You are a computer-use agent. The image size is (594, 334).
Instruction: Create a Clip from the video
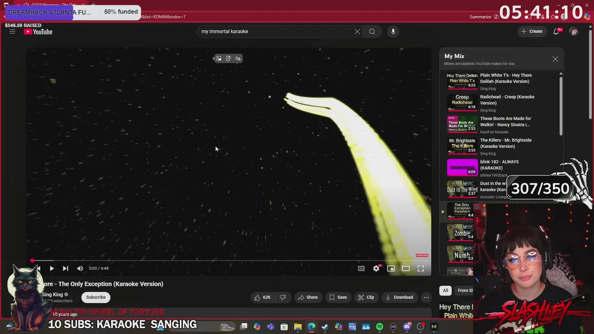click(x=366, y=297)
